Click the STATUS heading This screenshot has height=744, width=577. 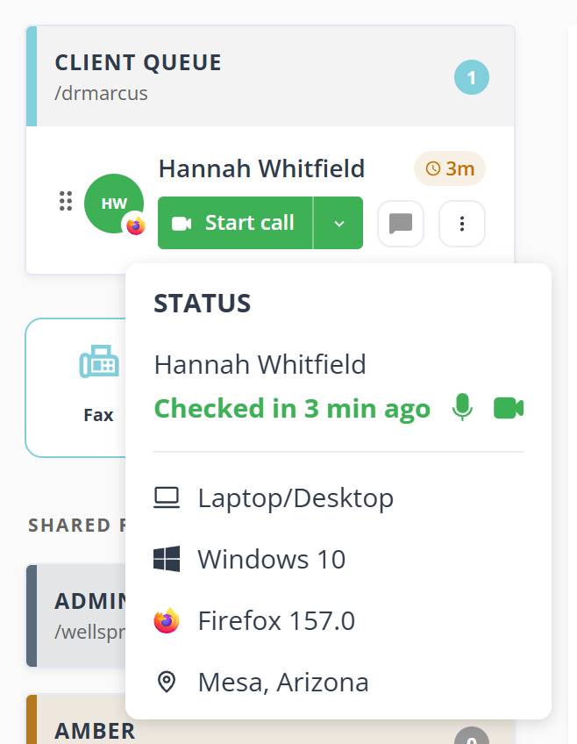(x=203, y=304)
